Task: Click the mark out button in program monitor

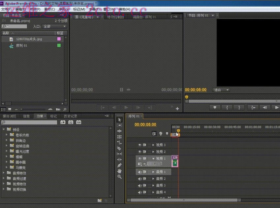Action: 239,107
